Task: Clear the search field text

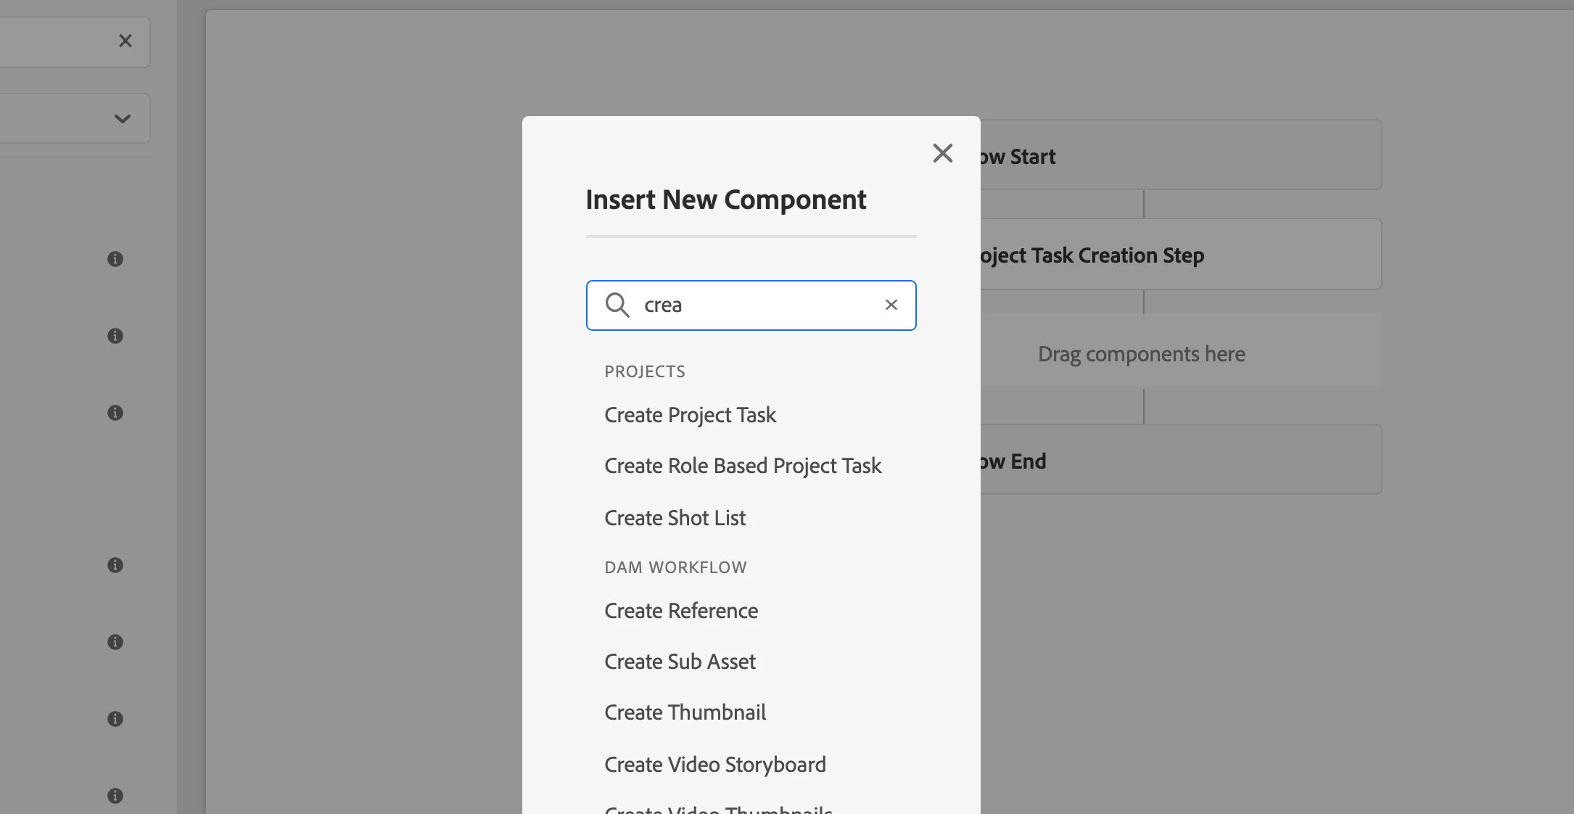Action: pyautogui.click(x=891, y=305)
